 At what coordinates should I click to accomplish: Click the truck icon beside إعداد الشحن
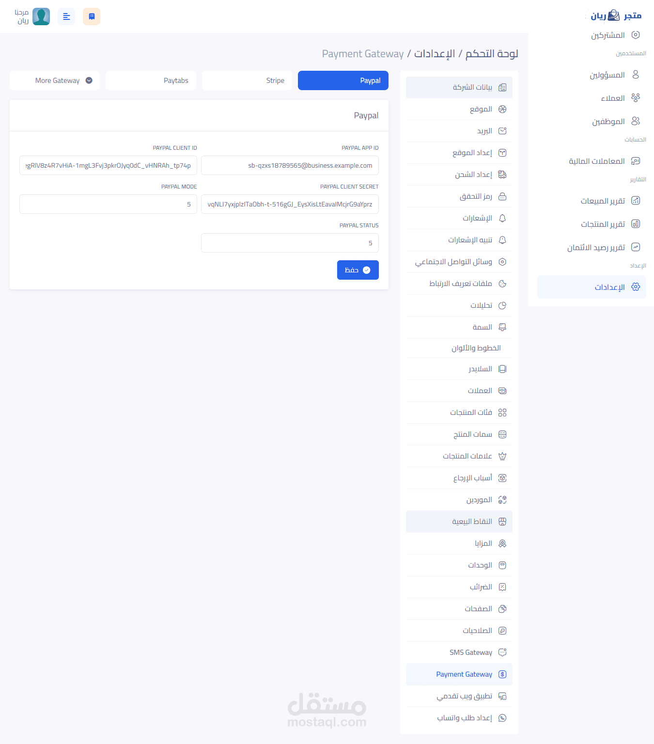click(502, 174)
